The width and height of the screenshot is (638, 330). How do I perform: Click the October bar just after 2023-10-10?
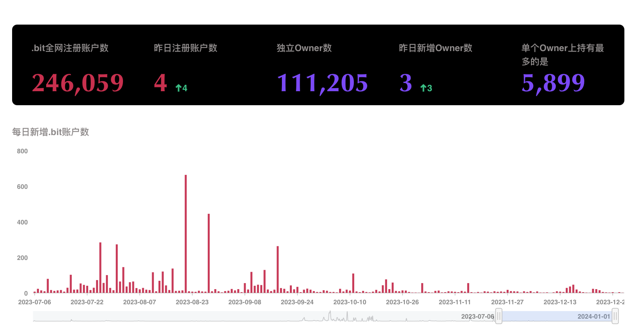353,283
